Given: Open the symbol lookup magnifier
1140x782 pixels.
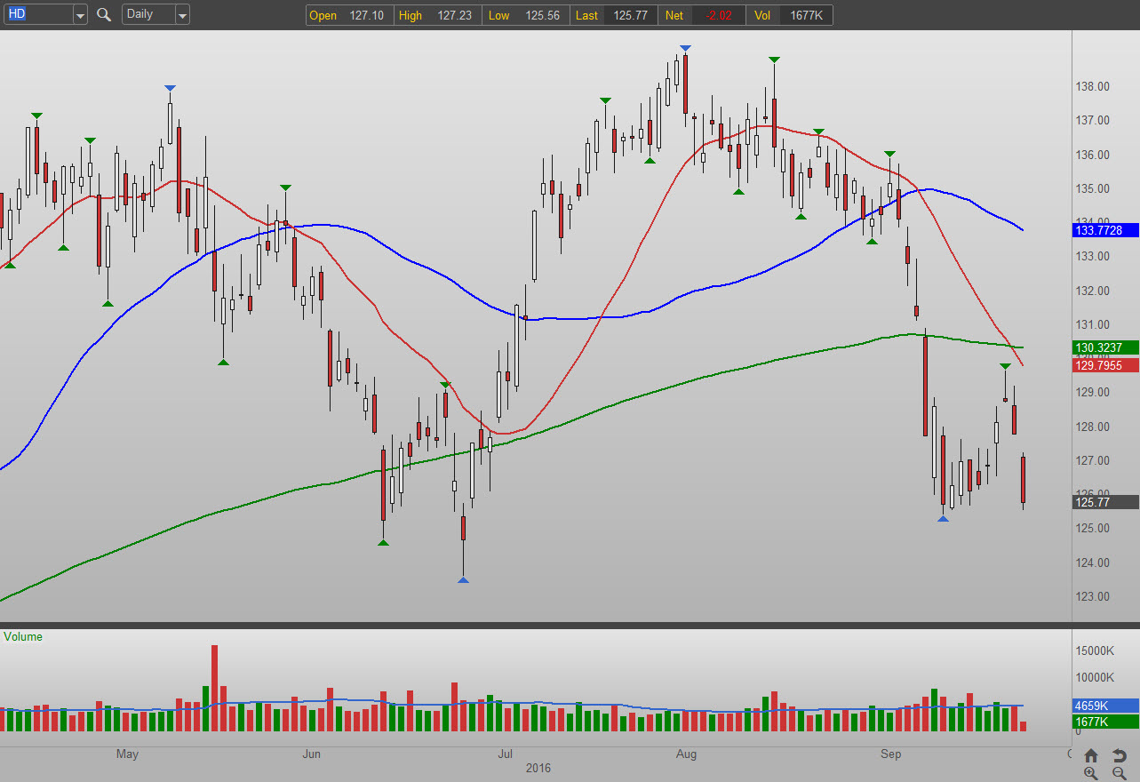Looking at the screenshot, I should click(104, 14).
